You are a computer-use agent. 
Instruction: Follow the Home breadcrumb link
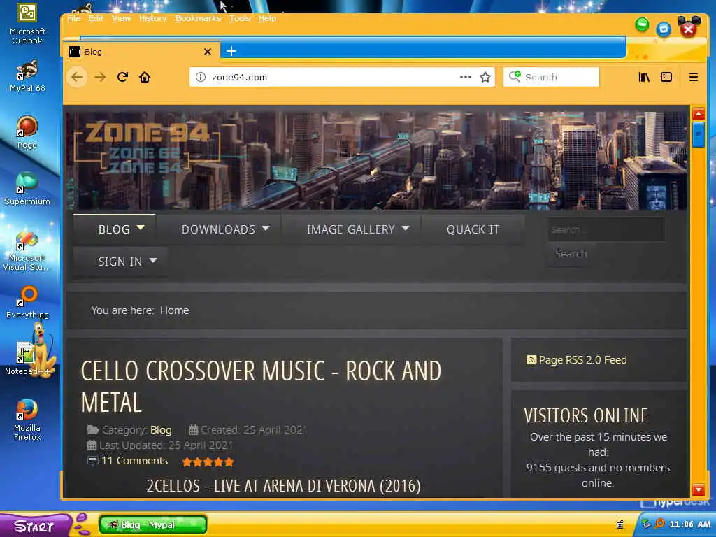tap(174, 310)
